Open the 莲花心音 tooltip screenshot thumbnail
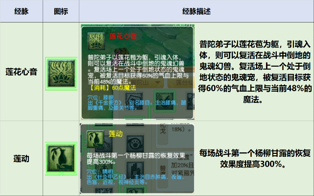The image size is (314, 196). tap(138, 72)
